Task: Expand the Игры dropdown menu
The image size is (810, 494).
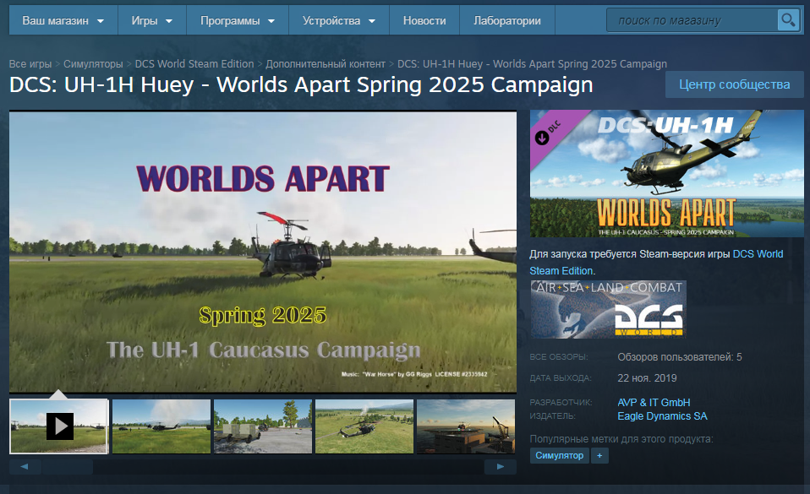Action: pos(152,20)
